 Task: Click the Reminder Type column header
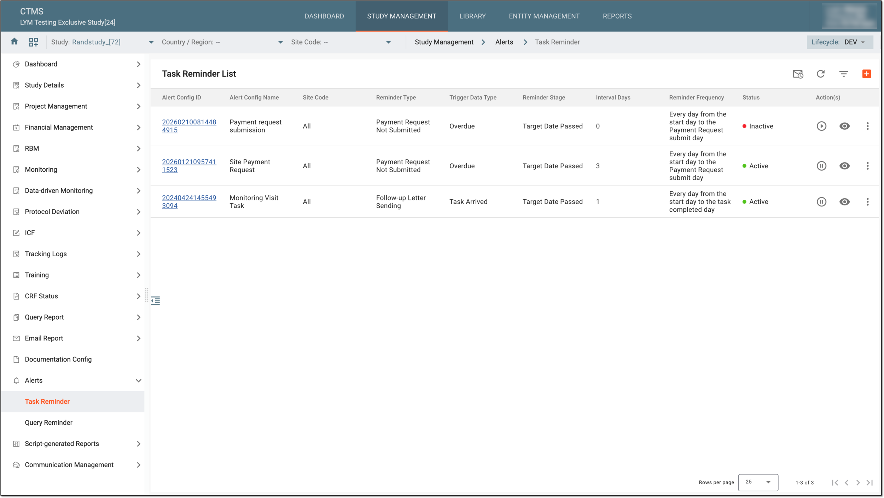click(x=396, y=98)
